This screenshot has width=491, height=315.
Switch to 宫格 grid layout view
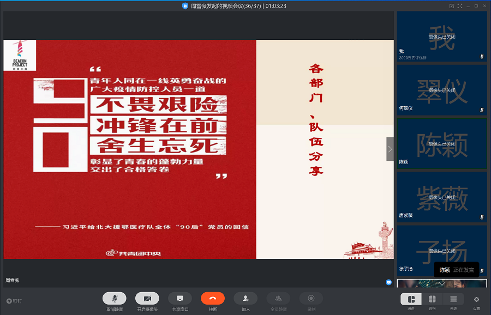pyautogui.click(x=433, y=299)
